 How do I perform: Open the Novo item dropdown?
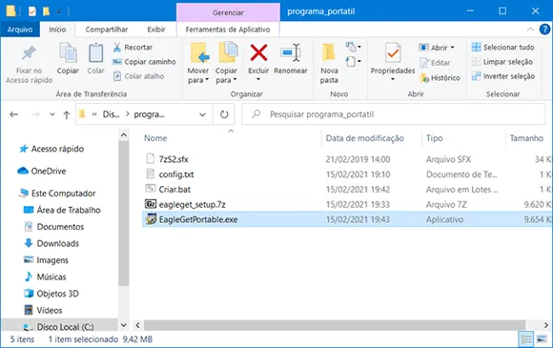[x=353, y=47]
